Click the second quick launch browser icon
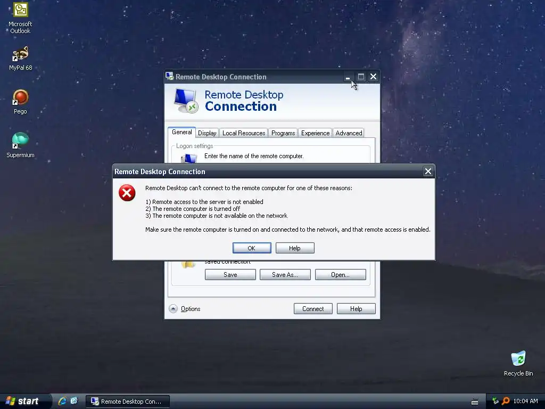This screenshot has height=409, width=545. click(x=74, y=401)
